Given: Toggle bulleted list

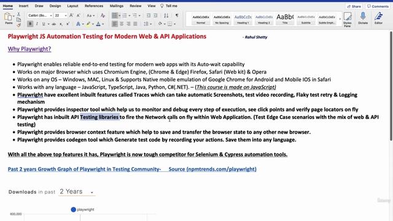Looking at the screenshot, I should [115, 15].
